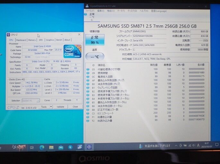Image resolution: width=220 pixels, height=164 pixels.
Task: Click status icon for ID 05 代替処理済のセクタ数
Action: click(x=88, y=69)
